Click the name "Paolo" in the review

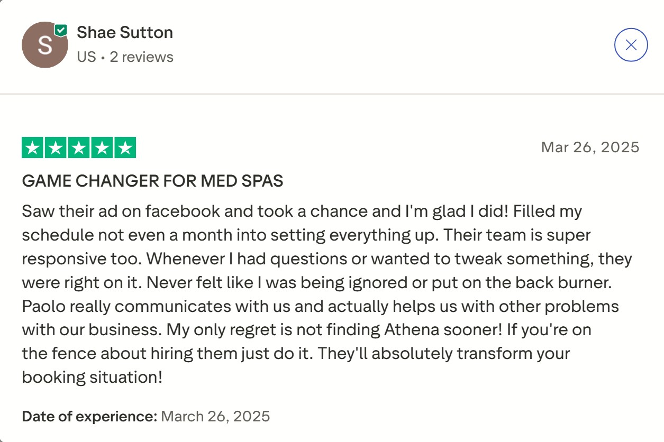click(x=43, y=306)
